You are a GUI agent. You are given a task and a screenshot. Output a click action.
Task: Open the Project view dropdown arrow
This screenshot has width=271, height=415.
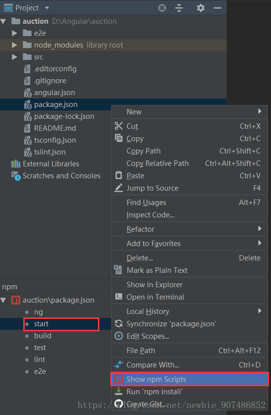pos(47,8)
